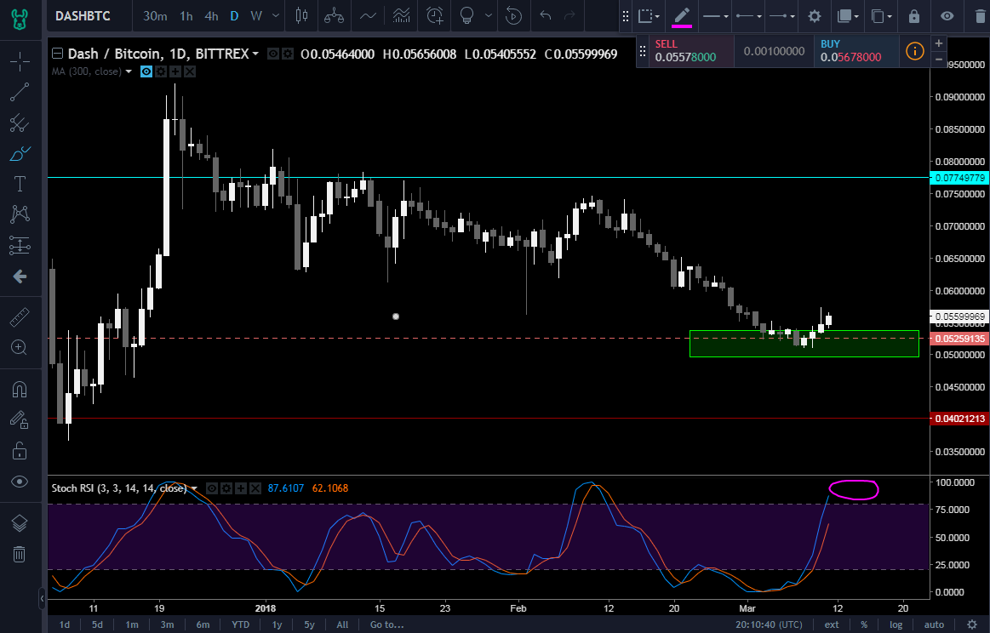Open the Dash / Bitcoin symbol legend dropdown
990x633 pixels.
point(255,54)
